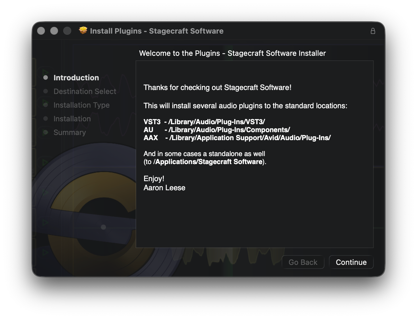Click the bullet next to Introduction
The width and height of the screenshot is (417, 319).
[46, 78]
